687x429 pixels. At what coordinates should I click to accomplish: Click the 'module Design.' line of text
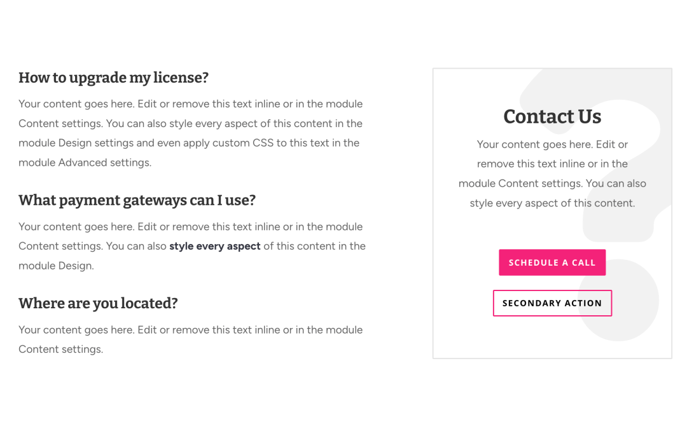point(56,266)
